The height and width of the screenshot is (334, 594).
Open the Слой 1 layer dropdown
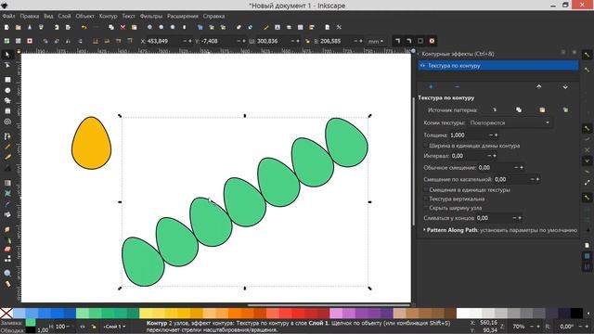coord(114,326)
